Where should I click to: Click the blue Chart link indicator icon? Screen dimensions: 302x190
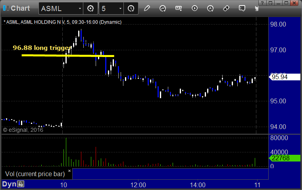point(6,8)
